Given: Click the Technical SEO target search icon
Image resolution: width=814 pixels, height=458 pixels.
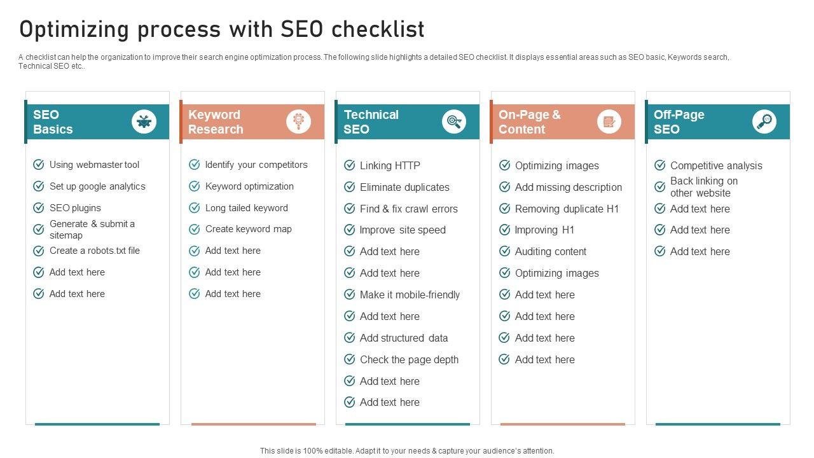Looking at the screenshot, I should (454, 121).
